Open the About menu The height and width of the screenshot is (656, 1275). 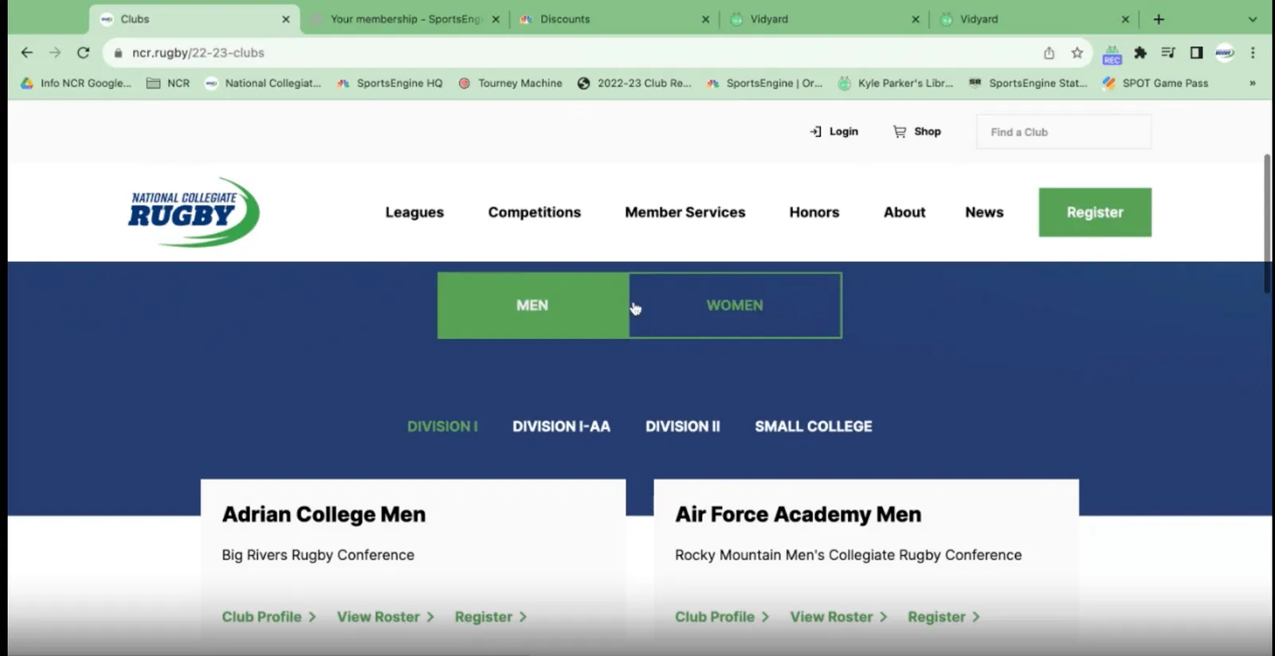pos(904,213)
